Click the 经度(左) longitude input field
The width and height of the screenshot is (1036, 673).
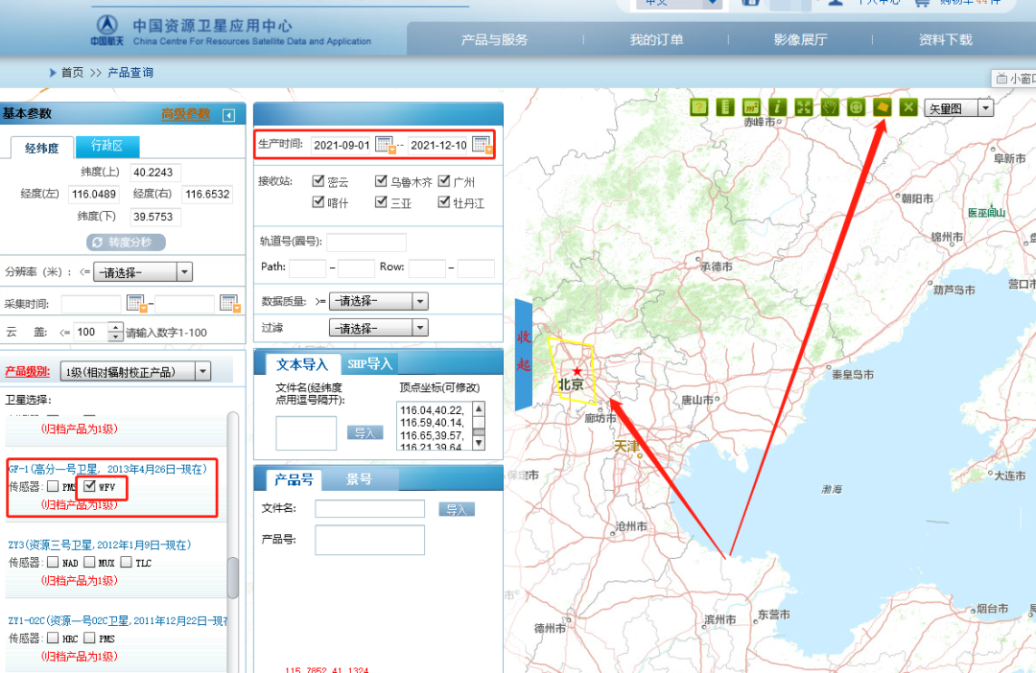point(94,195)
